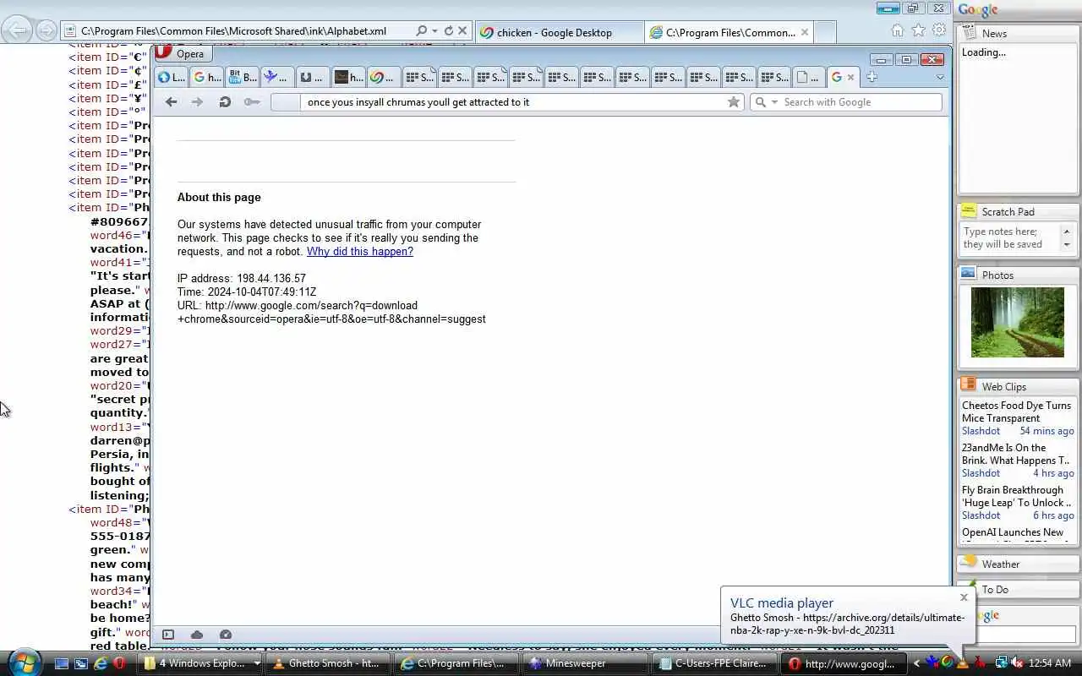1082x676 pixels.
Task: Open the 'Why did this happen?' link
Action: tap(360, 251)
